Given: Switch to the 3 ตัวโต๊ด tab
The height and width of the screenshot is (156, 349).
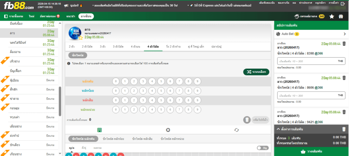Looking at the screenshot, I should coord(119,47).
